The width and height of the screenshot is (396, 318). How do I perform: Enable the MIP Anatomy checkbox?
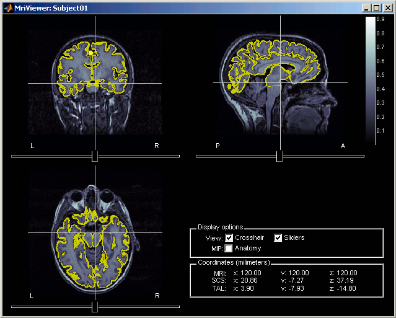click(x=229, y=248)
